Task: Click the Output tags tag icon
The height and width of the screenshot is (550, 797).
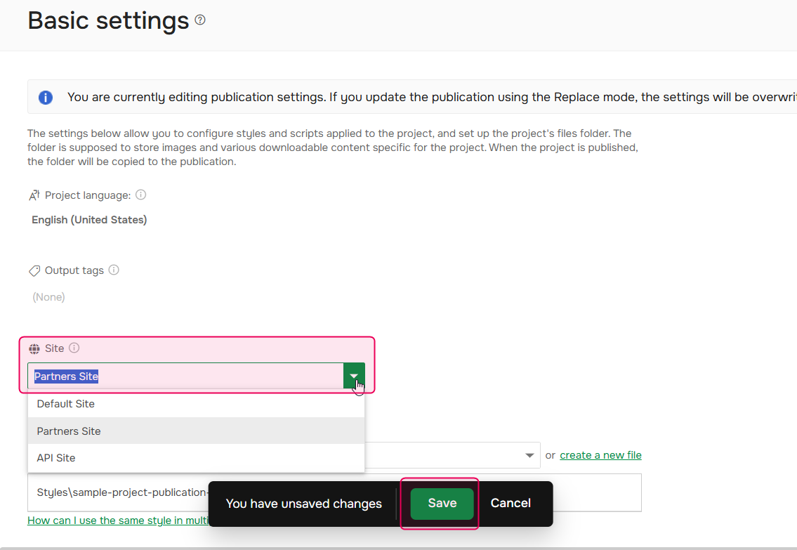Action: [x=34, y=270]
